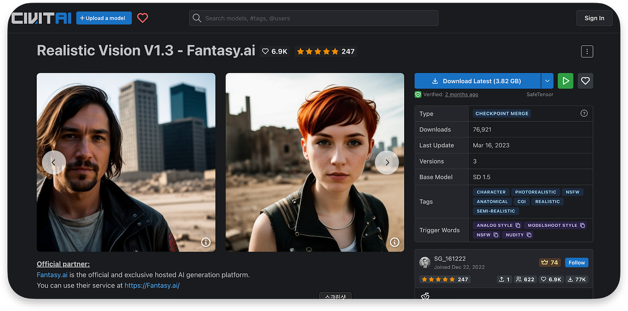
Task: Open the red-haired woman preview image
Action: (x=315, y=162)
